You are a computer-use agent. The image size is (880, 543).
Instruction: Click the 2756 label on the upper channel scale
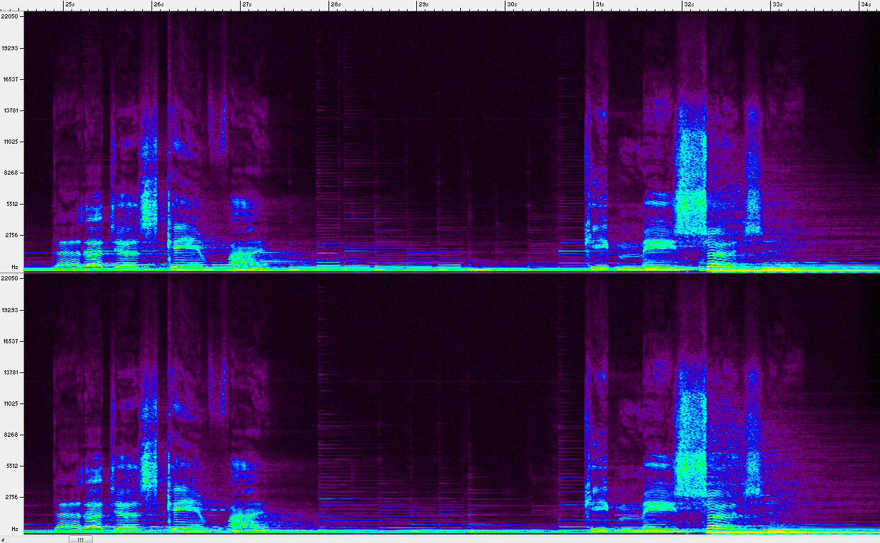(11, 235)
